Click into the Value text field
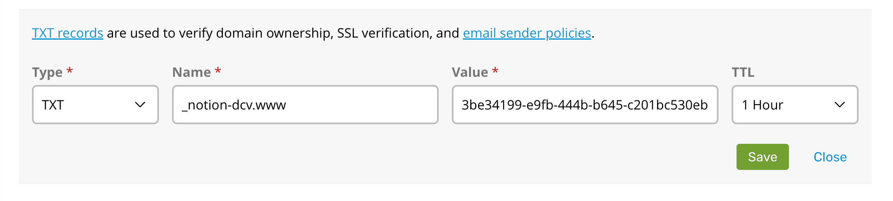Screen dimensions: 893x201 click(585, 105)
